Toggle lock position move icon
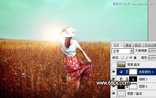 point(131,57)
